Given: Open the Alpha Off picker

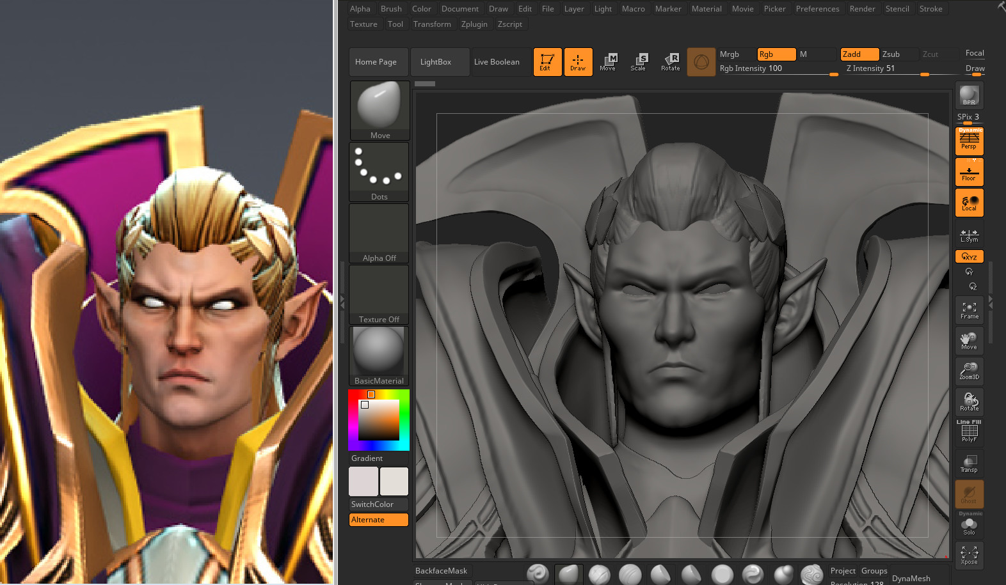Looking at the screenshot, I should point(379,233).
